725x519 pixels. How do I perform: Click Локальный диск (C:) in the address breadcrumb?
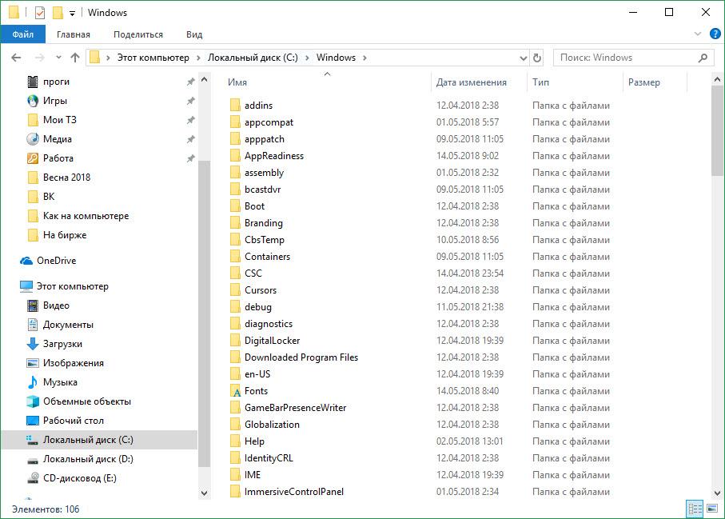pos(253,58)
